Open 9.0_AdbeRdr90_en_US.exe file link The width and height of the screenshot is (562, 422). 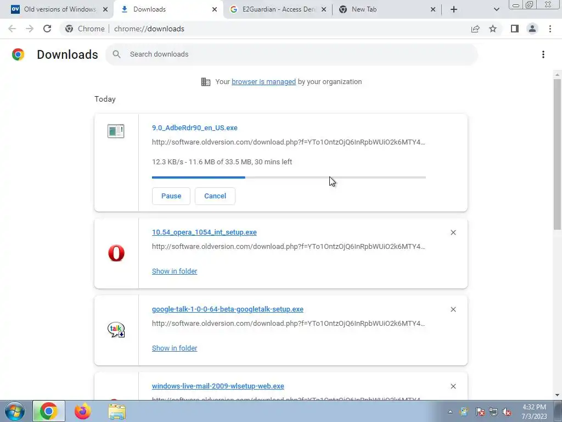195,127
